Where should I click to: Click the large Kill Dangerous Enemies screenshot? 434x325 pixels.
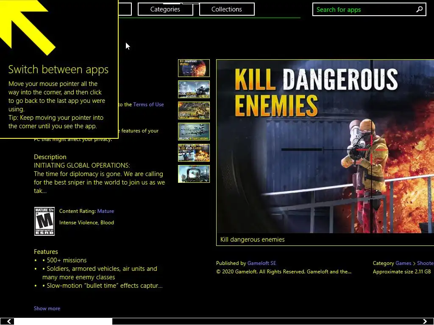[325, 146]
